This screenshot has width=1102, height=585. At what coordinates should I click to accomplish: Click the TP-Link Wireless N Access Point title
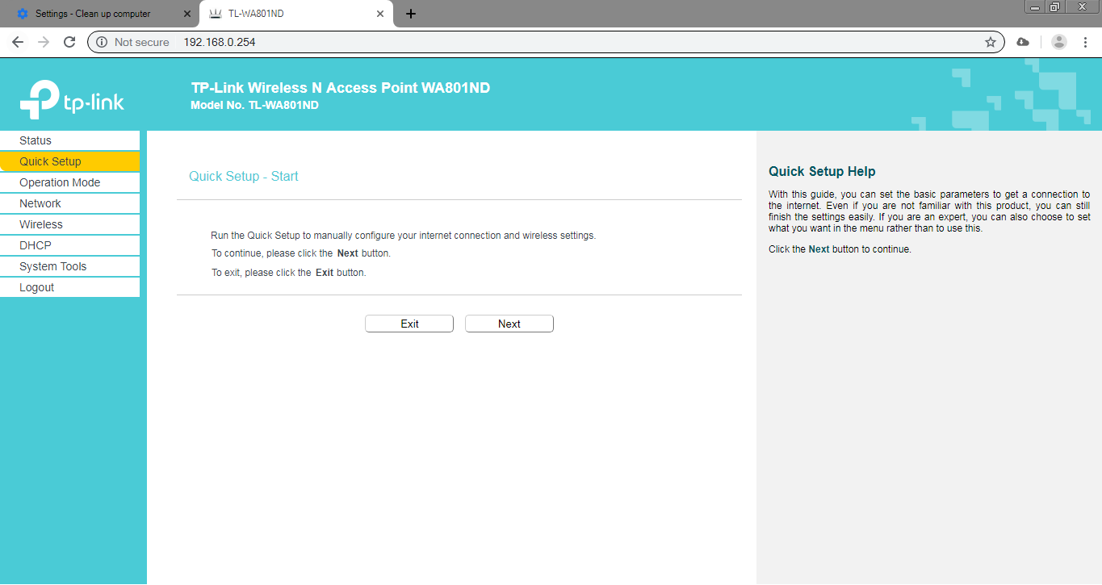341,88
